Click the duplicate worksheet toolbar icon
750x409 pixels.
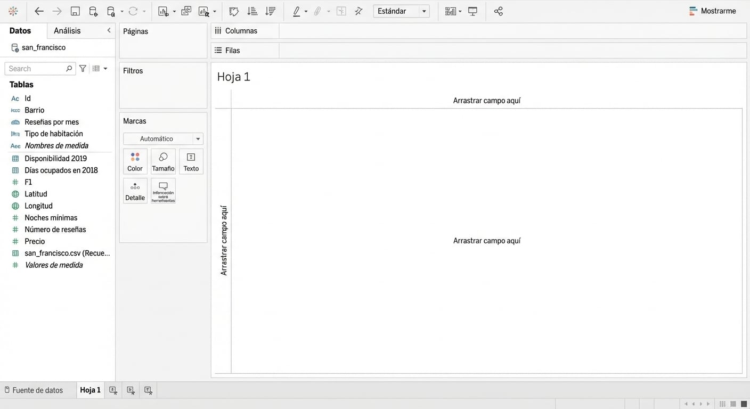pyautogui.click(x=186, y=11)
